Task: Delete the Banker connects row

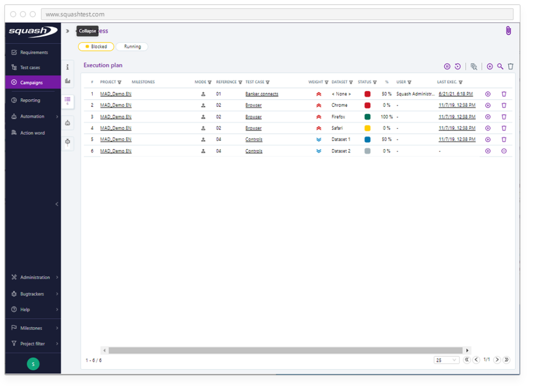Action: point(504,94)
